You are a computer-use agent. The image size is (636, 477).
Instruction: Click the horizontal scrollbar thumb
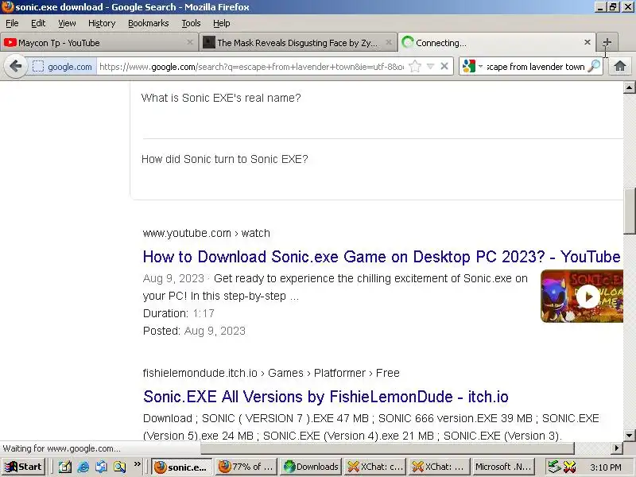pyautogui.click(x=387, y=448)
